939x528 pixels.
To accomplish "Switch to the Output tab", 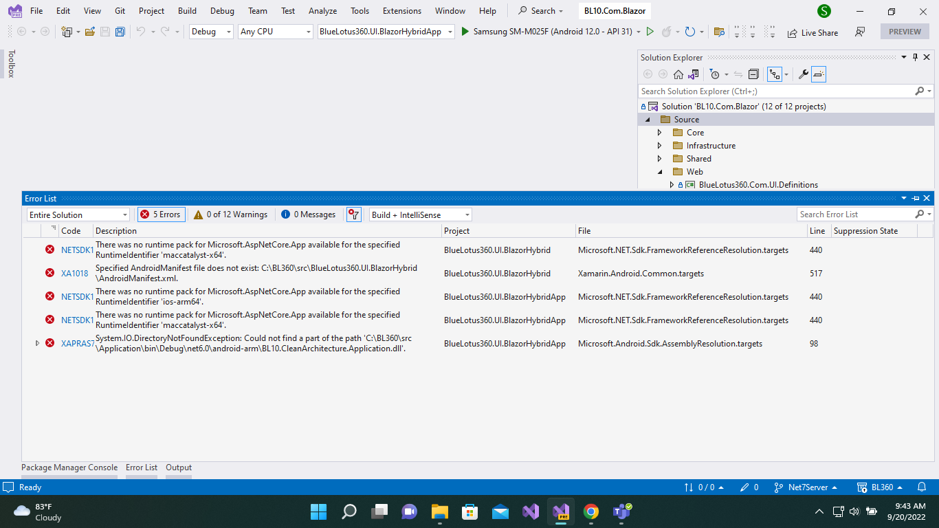I will [178, 467].
